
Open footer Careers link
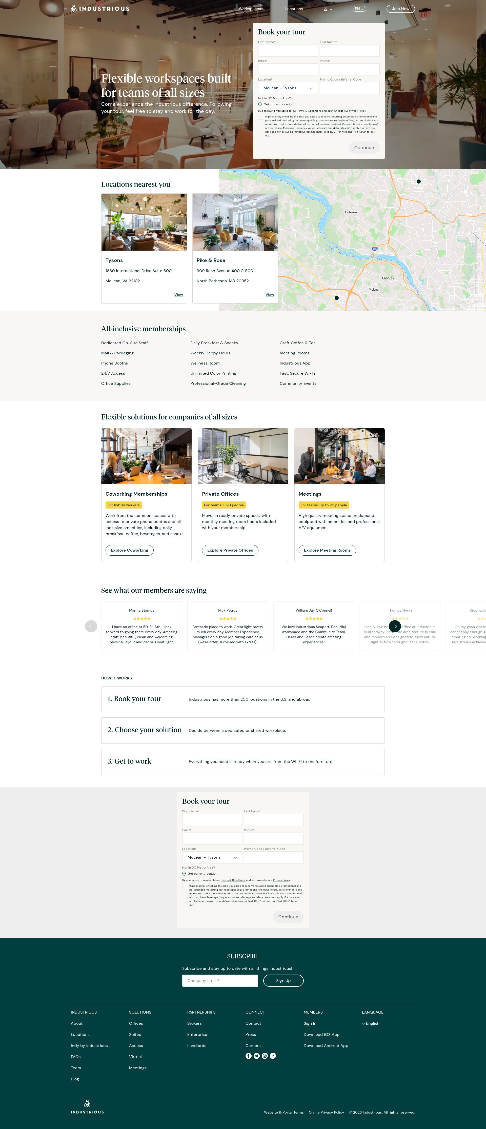[x=253, y=1046]
